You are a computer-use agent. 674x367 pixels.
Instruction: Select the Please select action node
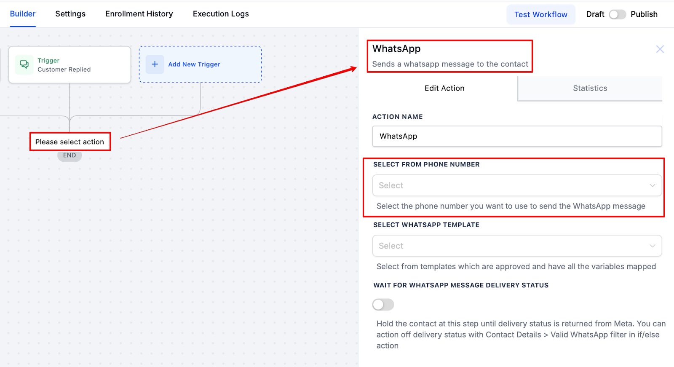tap(70, 142)
